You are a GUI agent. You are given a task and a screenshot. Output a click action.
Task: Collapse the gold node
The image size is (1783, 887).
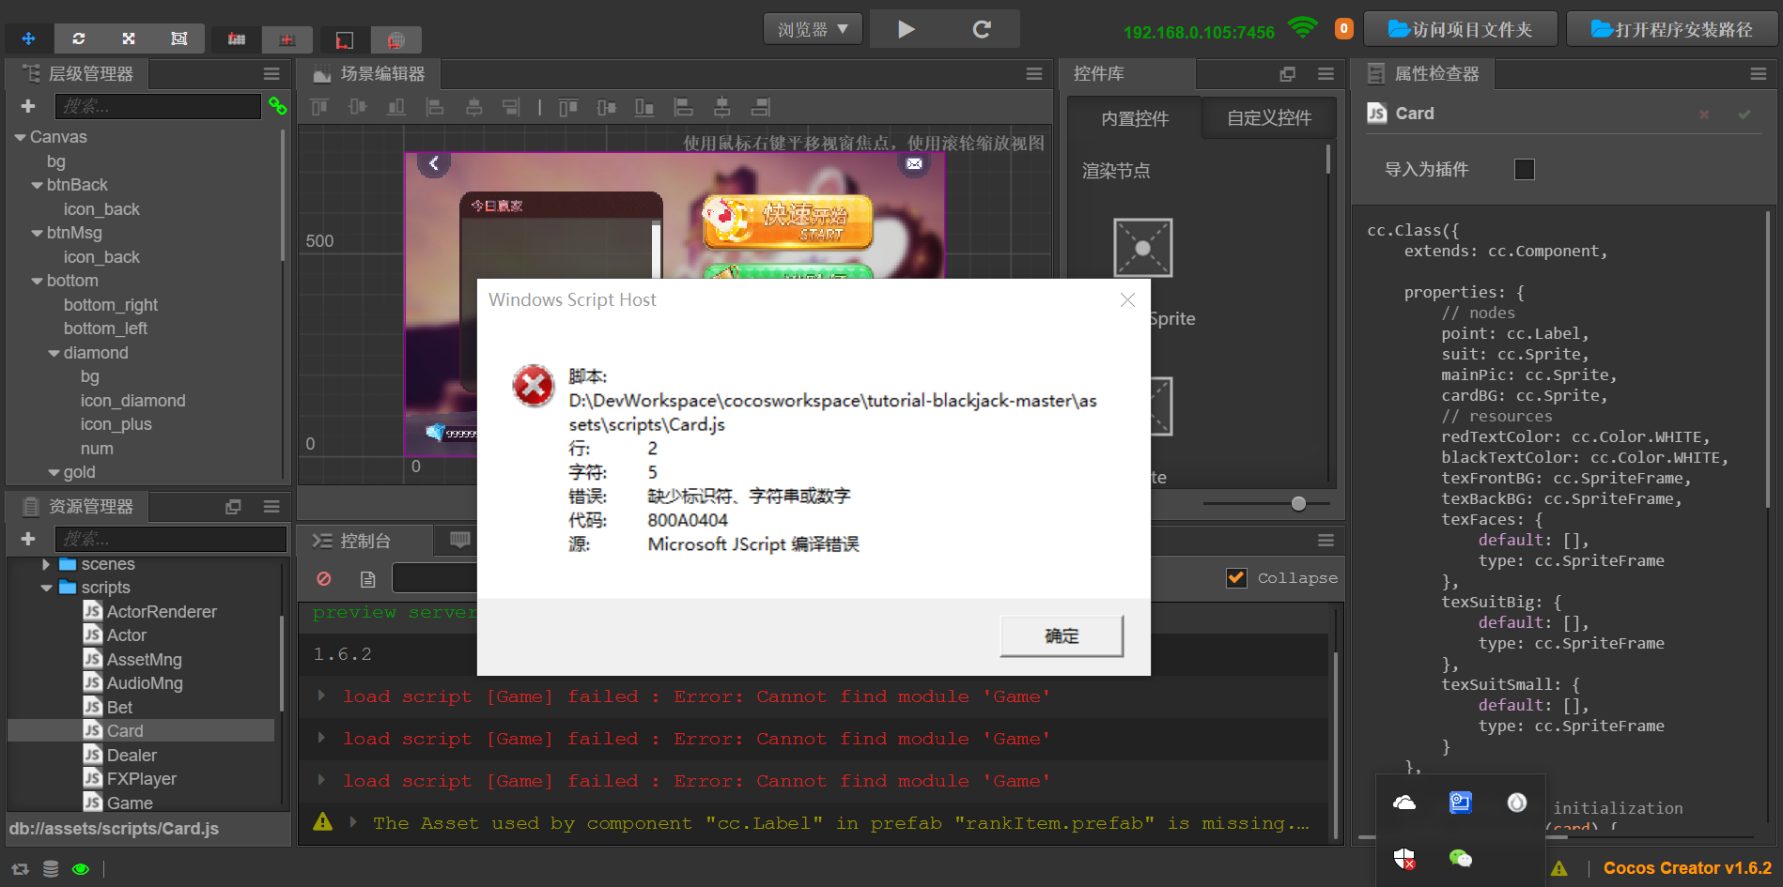tap(54, 472)
